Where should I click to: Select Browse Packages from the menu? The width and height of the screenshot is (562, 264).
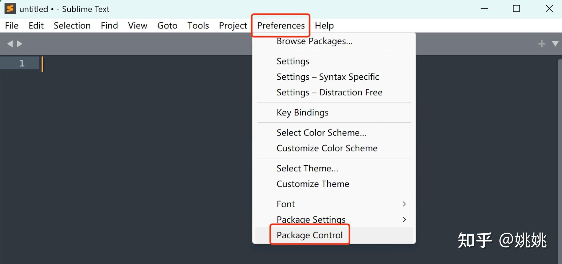[x=314, y=41]
